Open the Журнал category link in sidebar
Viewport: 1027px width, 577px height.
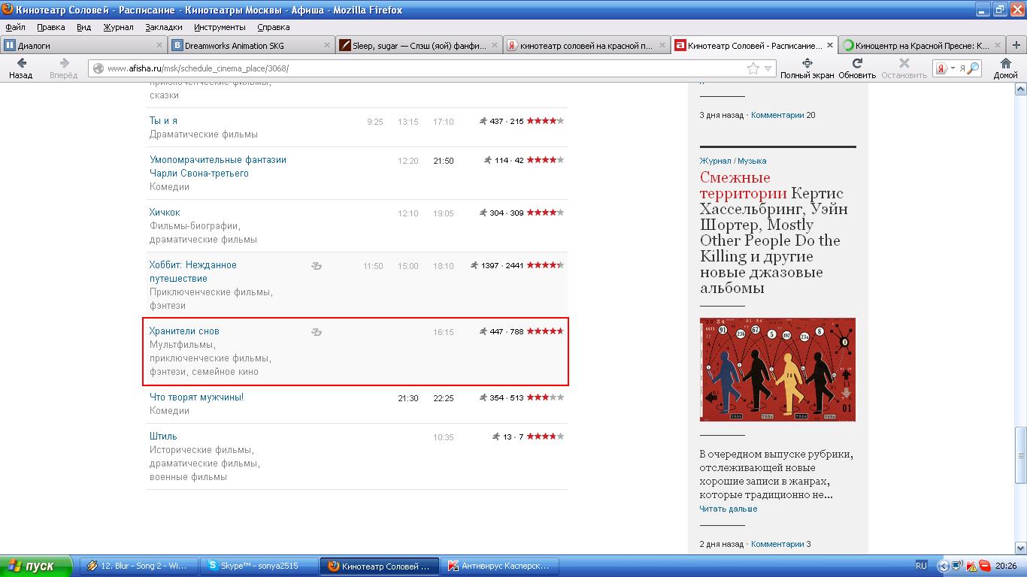click(715, 161)
